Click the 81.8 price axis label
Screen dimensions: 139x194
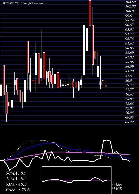[x=129, y=76]
